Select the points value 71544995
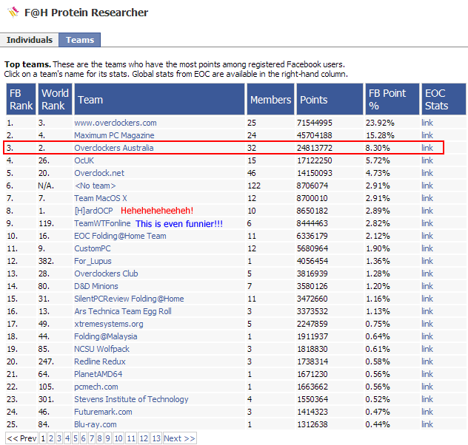The image size is (468, 445). click(315, 123)
